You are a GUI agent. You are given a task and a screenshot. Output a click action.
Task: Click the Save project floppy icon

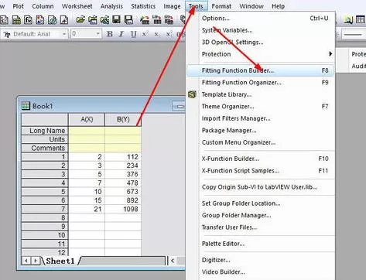tap(116, 20)
